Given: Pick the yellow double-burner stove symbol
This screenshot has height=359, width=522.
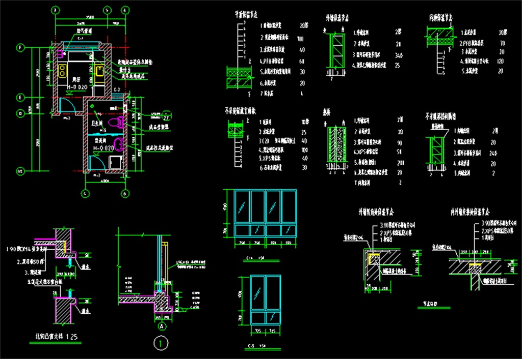Looking at the screenshot, I should (x=63, y=70).
